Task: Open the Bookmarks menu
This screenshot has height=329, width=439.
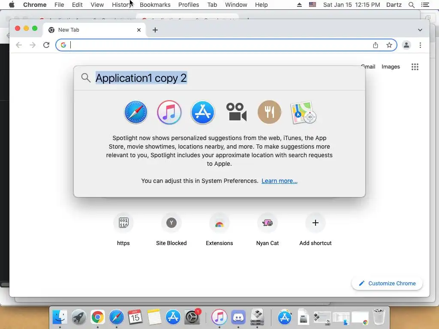Action: click(x=155, y=5)
